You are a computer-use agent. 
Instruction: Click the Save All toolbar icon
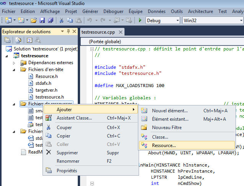pyautogui.click(x=51, y=20)
